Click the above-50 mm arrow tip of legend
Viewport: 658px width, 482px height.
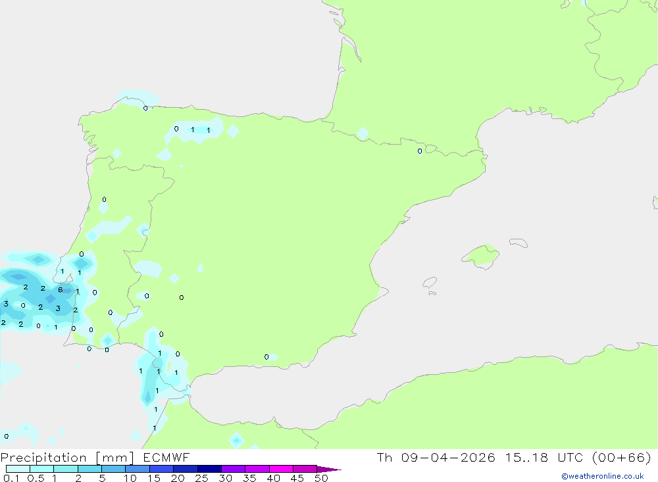point(329,469)
